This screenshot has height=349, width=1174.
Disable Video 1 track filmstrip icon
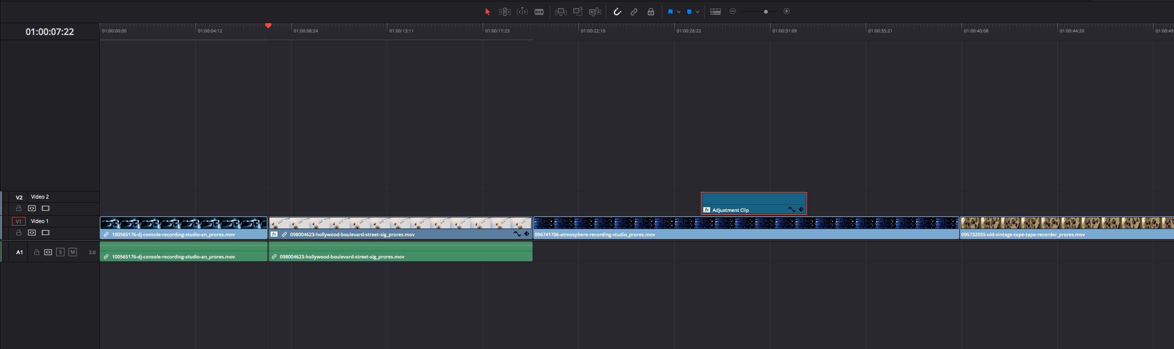pos(46,233)
